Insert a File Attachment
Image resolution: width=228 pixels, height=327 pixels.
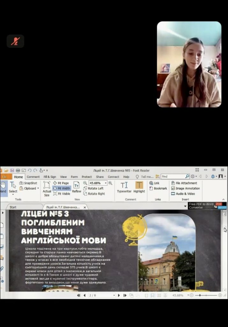pos(186,183)
